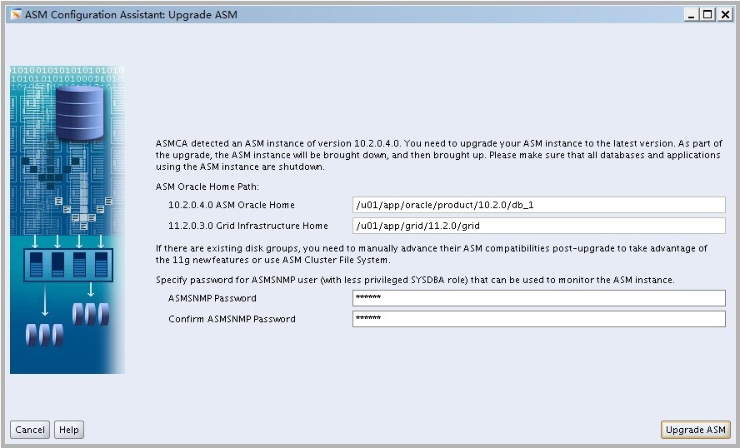Minimize the ASM Configuration Assistant window

pos(692,14)
